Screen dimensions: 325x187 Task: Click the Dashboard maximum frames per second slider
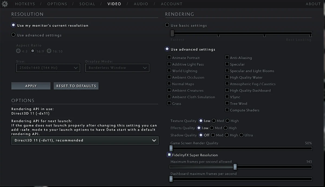point(241,179)
